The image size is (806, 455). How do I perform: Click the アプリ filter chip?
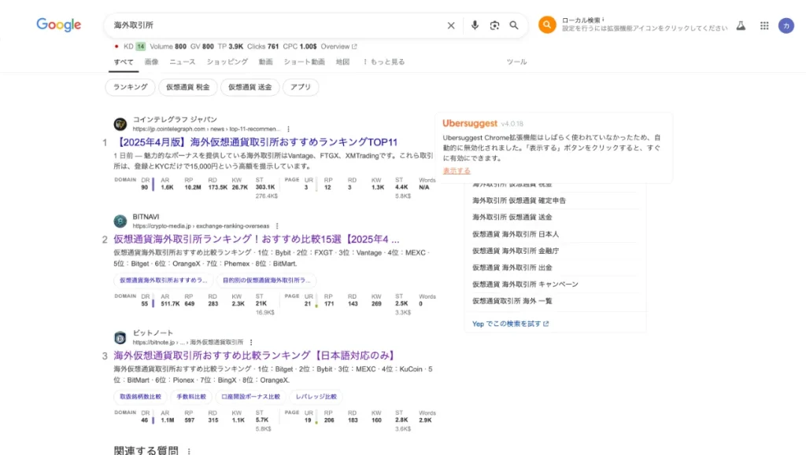[x=300, y=87]
